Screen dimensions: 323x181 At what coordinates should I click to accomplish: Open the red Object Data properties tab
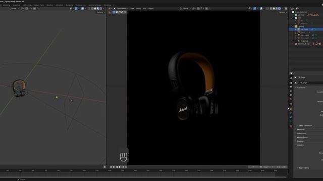click(291, 126)
